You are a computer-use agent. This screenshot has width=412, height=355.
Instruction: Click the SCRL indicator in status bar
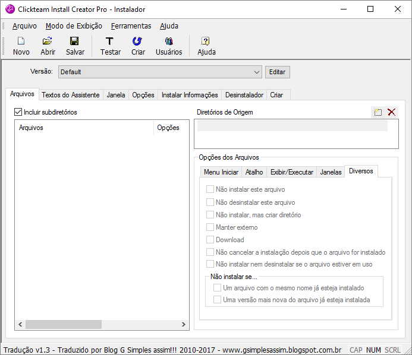tap(392, 350)
